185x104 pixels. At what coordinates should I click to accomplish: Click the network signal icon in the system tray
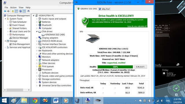point(158,101)
